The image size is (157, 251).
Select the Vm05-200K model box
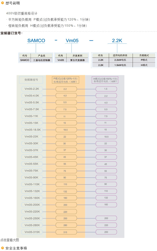(32, 205)
